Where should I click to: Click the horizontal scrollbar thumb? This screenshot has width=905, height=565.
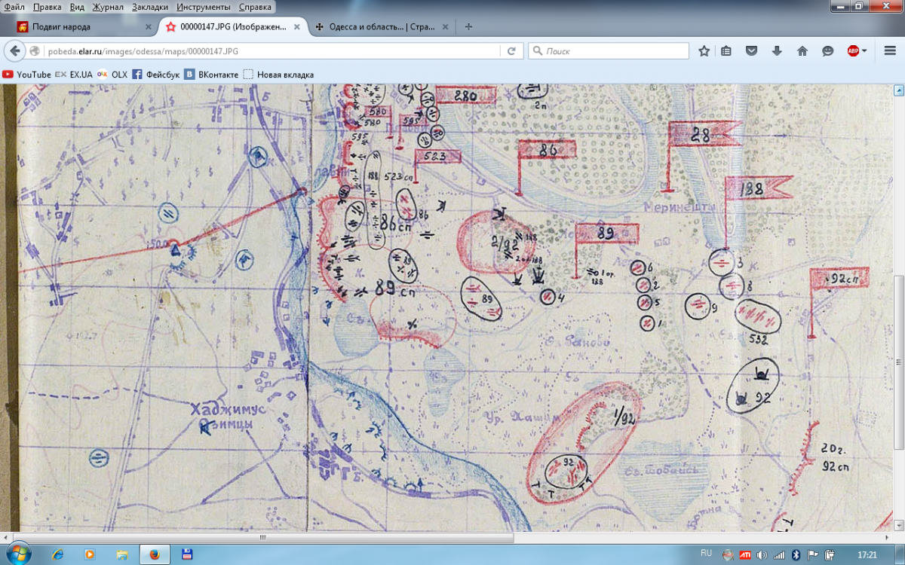(262, 538)
